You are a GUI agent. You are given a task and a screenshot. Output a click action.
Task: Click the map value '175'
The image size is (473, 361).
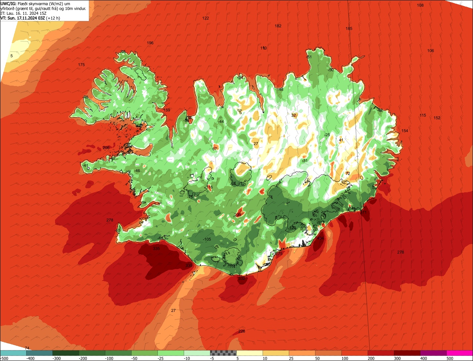coord(81,65)
